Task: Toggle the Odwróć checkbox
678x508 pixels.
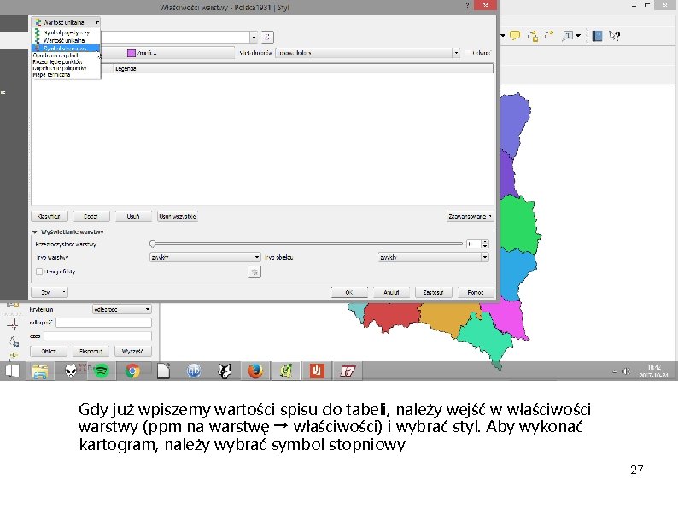Action: pyautogui.click(x=467, y=53)
